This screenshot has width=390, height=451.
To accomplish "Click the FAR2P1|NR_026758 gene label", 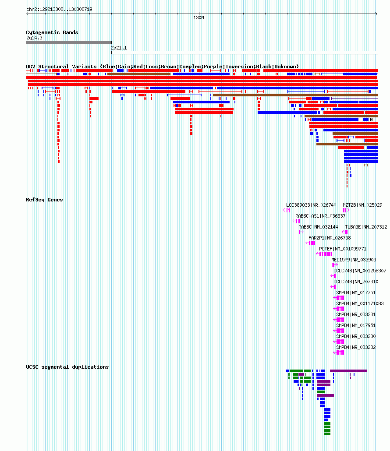I will pos(330,238).
